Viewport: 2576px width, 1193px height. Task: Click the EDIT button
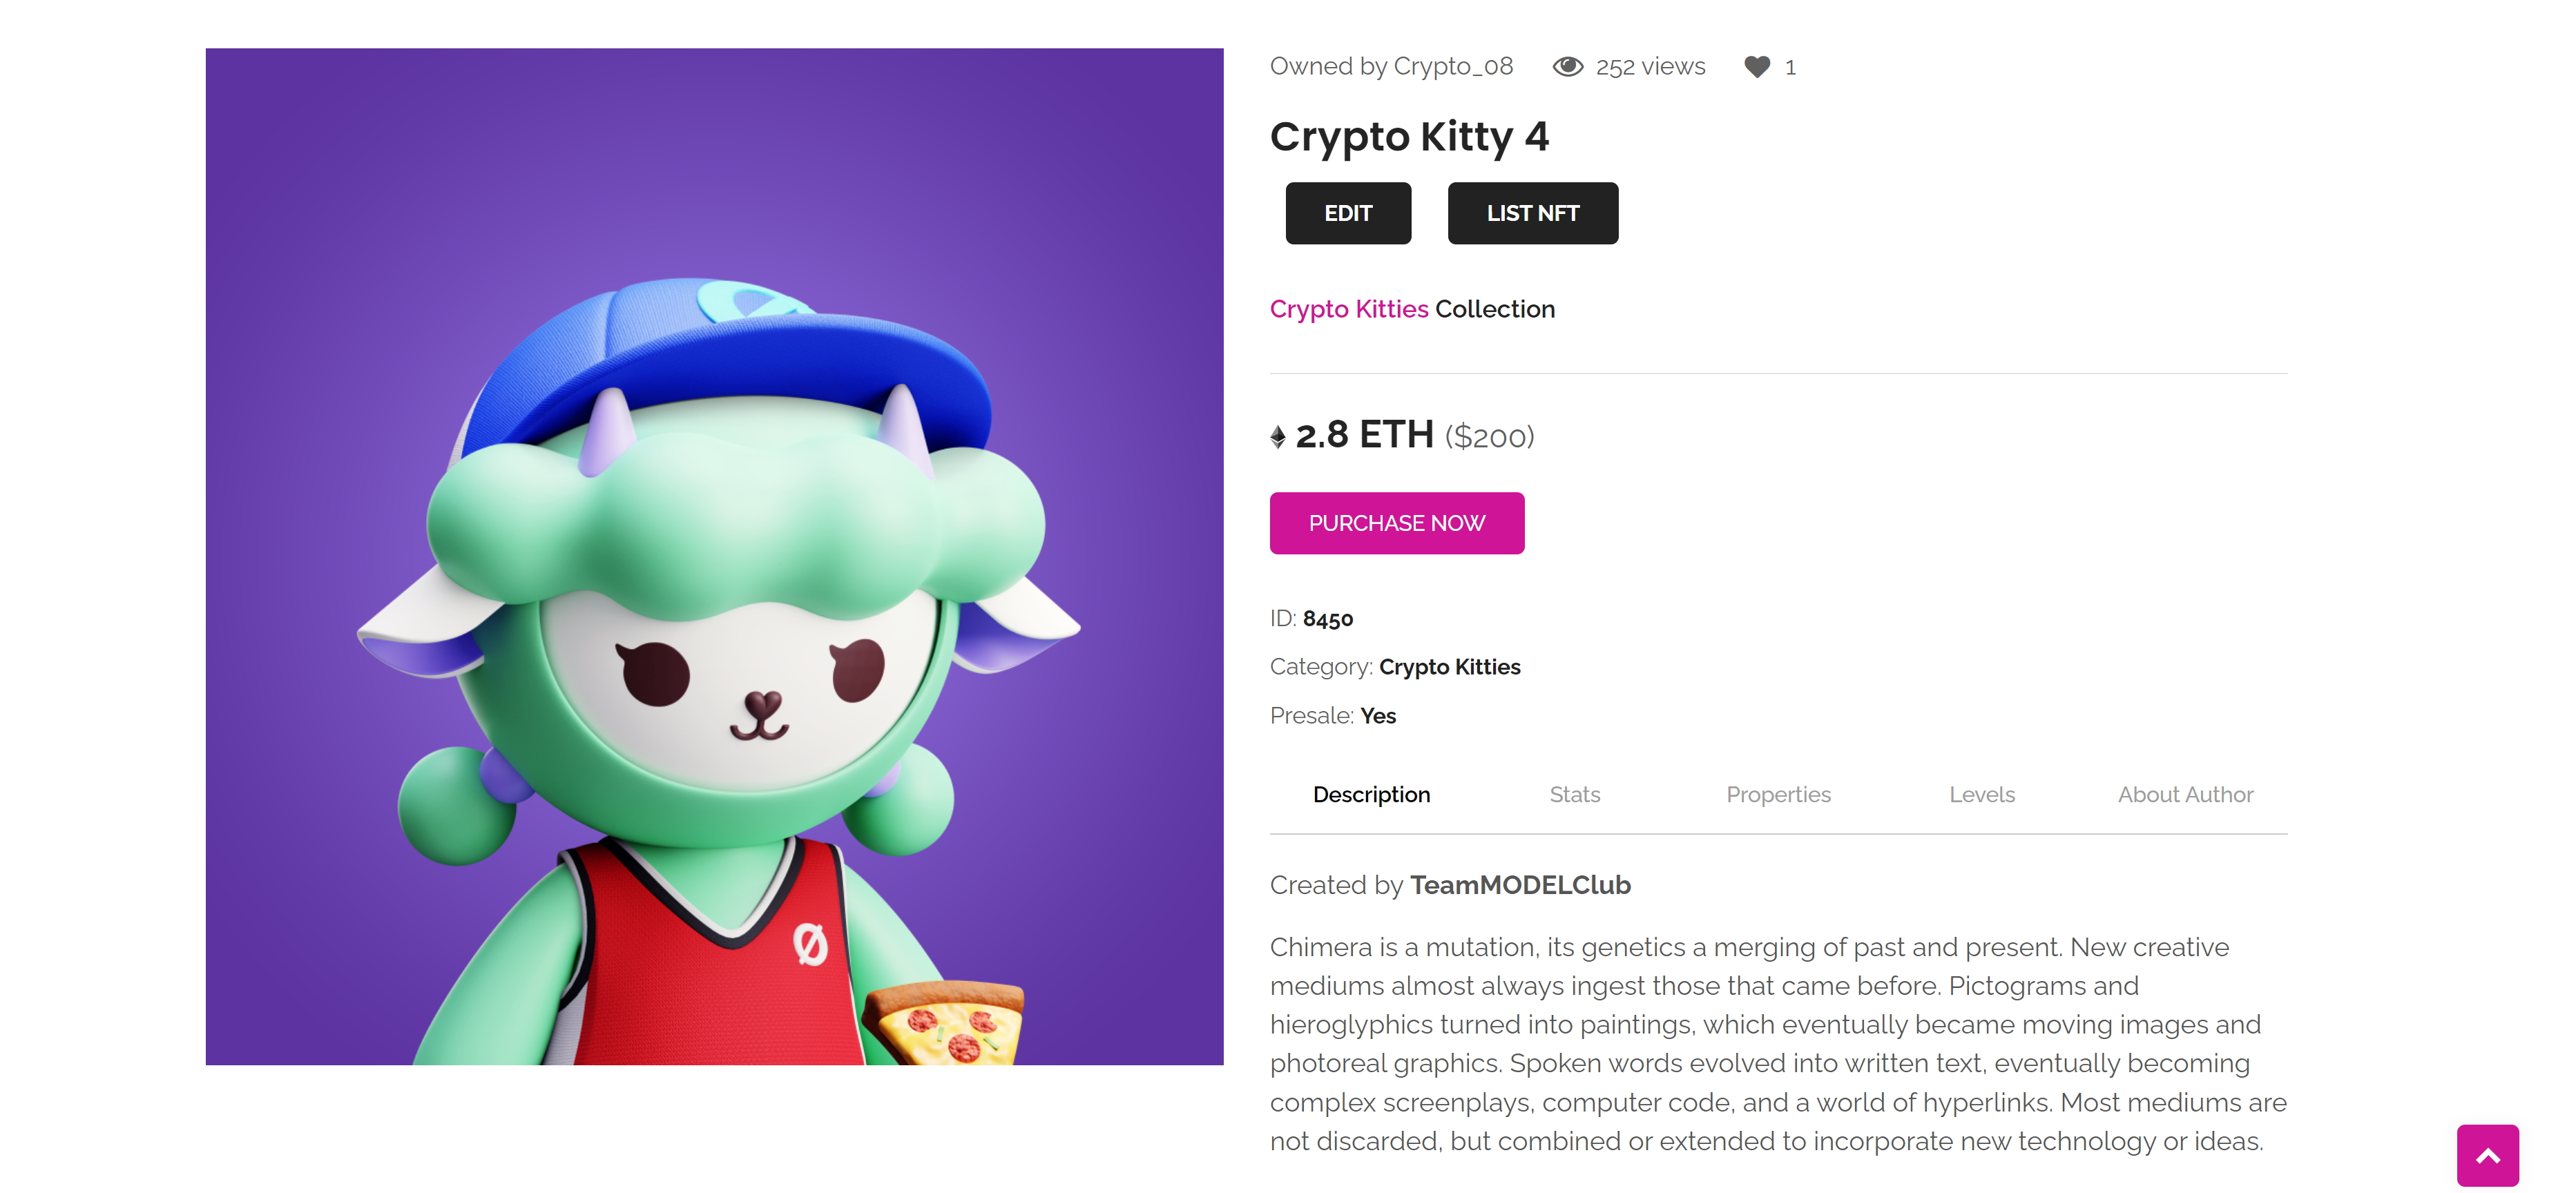(x=1347, y=213)
